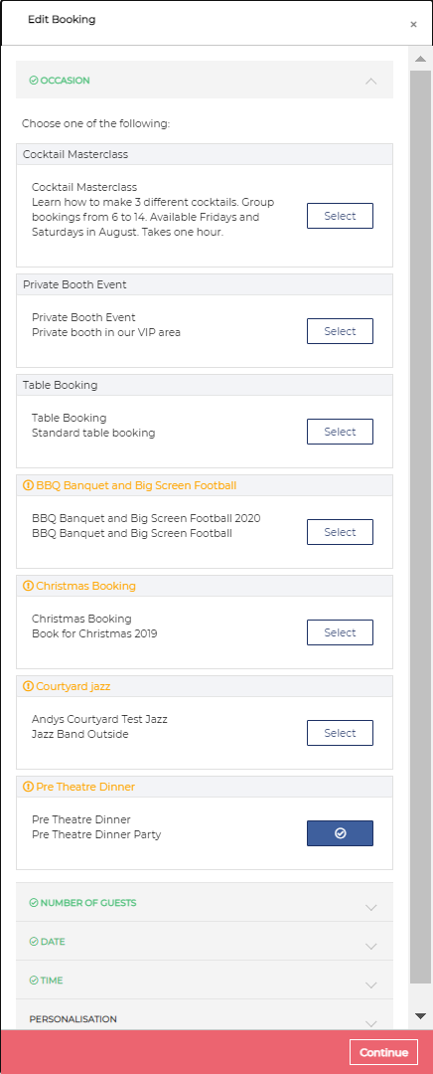
Task: Expand the DATE section chevron
Action: [371, 947]
